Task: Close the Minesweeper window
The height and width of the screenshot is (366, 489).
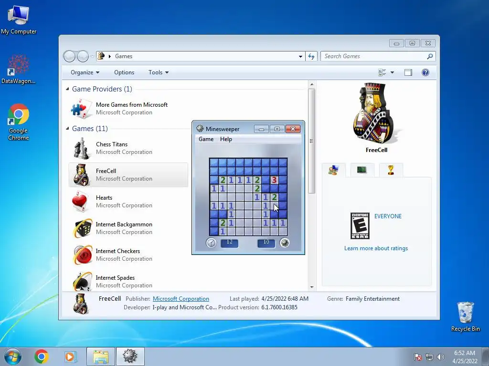Action: tap(293, 129)
